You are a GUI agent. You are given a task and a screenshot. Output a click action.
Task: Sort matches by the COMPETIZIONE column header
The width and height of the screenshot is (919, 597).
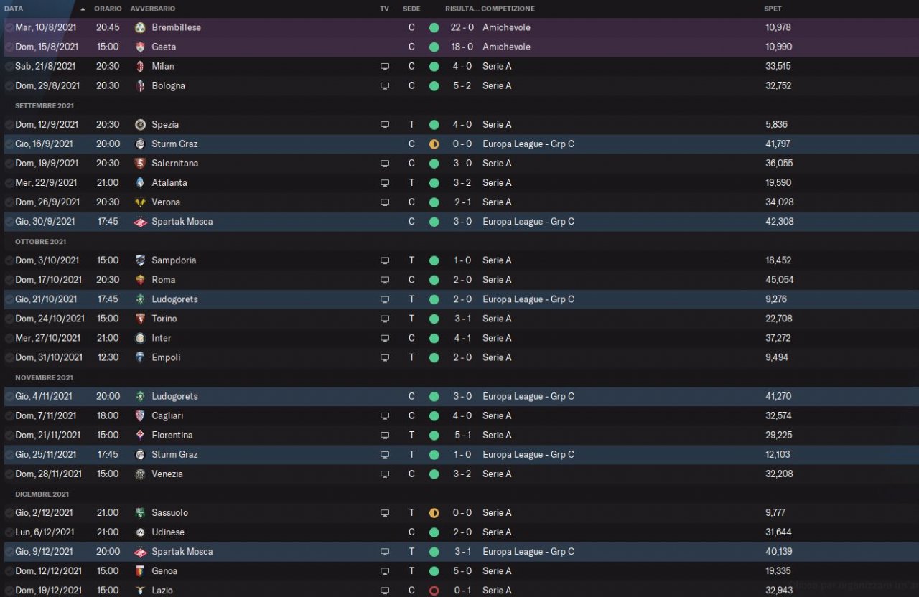508,9
